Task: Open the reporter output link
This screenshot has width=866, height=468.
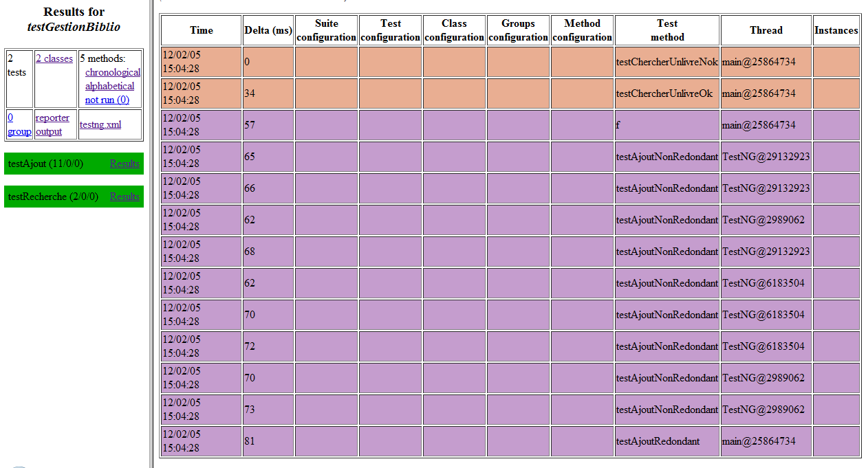Action: click(x=52, y=124)
